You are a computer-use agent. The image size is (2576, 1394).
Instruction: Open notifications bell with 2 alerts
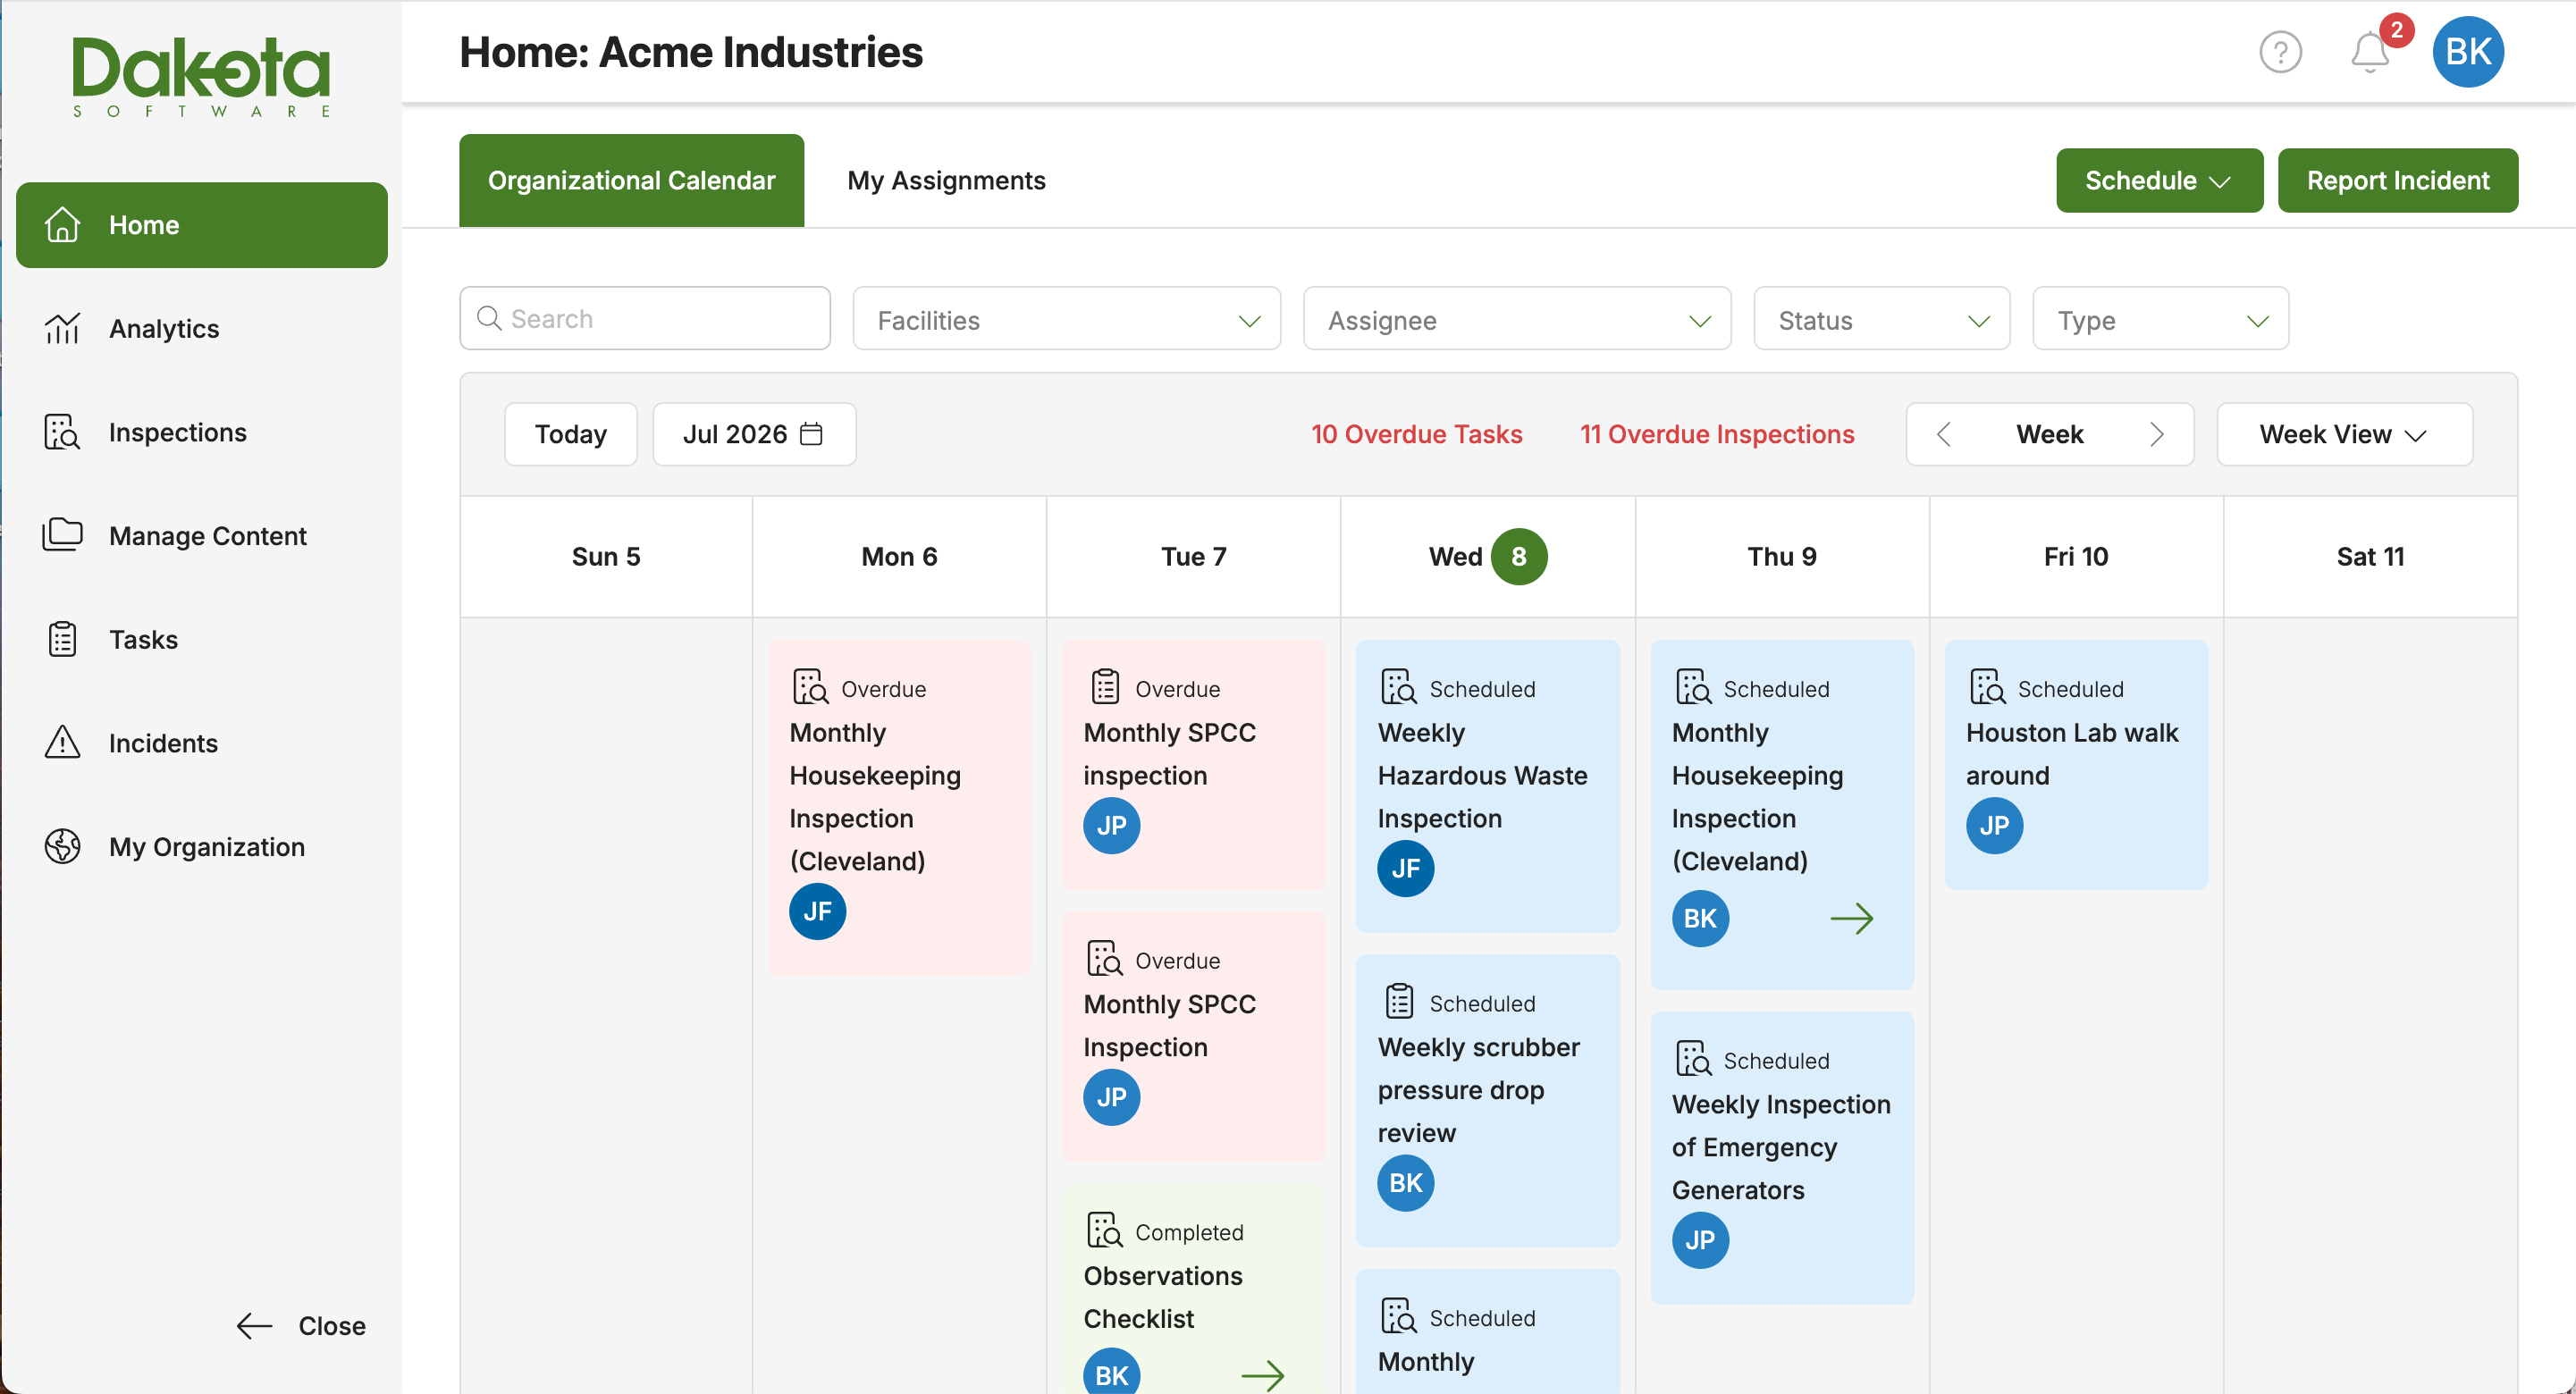tap(2370, 52)
